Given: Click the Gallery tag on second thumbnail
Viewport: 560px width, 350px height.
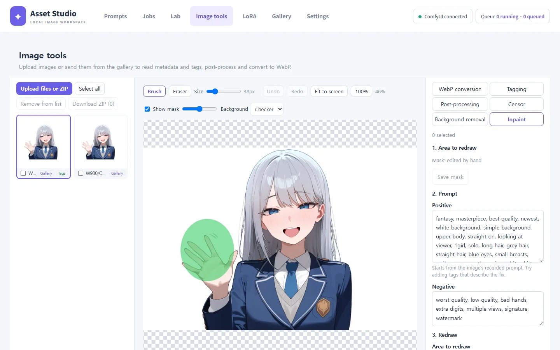Looking at the screenshot, I should tap(117, 173).
